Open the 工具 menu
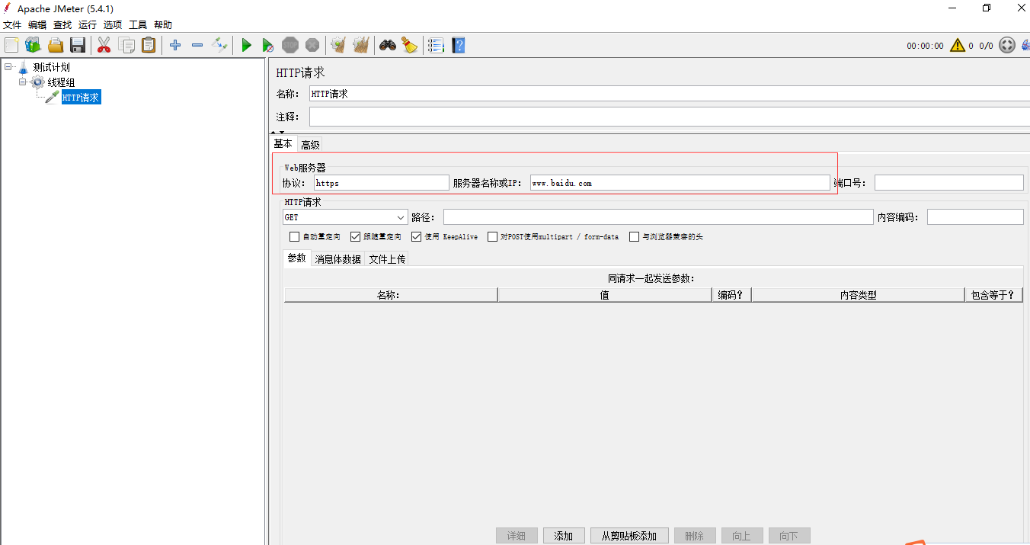 (138, 25)
